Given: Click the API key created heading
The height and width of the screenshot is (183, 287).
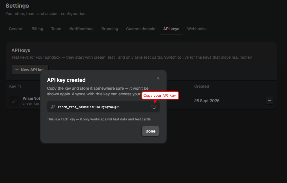Looking at the screenshot, I should [66, 80].
